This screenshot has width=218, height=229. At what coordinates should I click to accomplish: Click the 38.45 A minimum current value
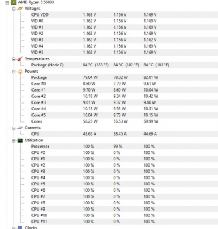click(120, 134)
